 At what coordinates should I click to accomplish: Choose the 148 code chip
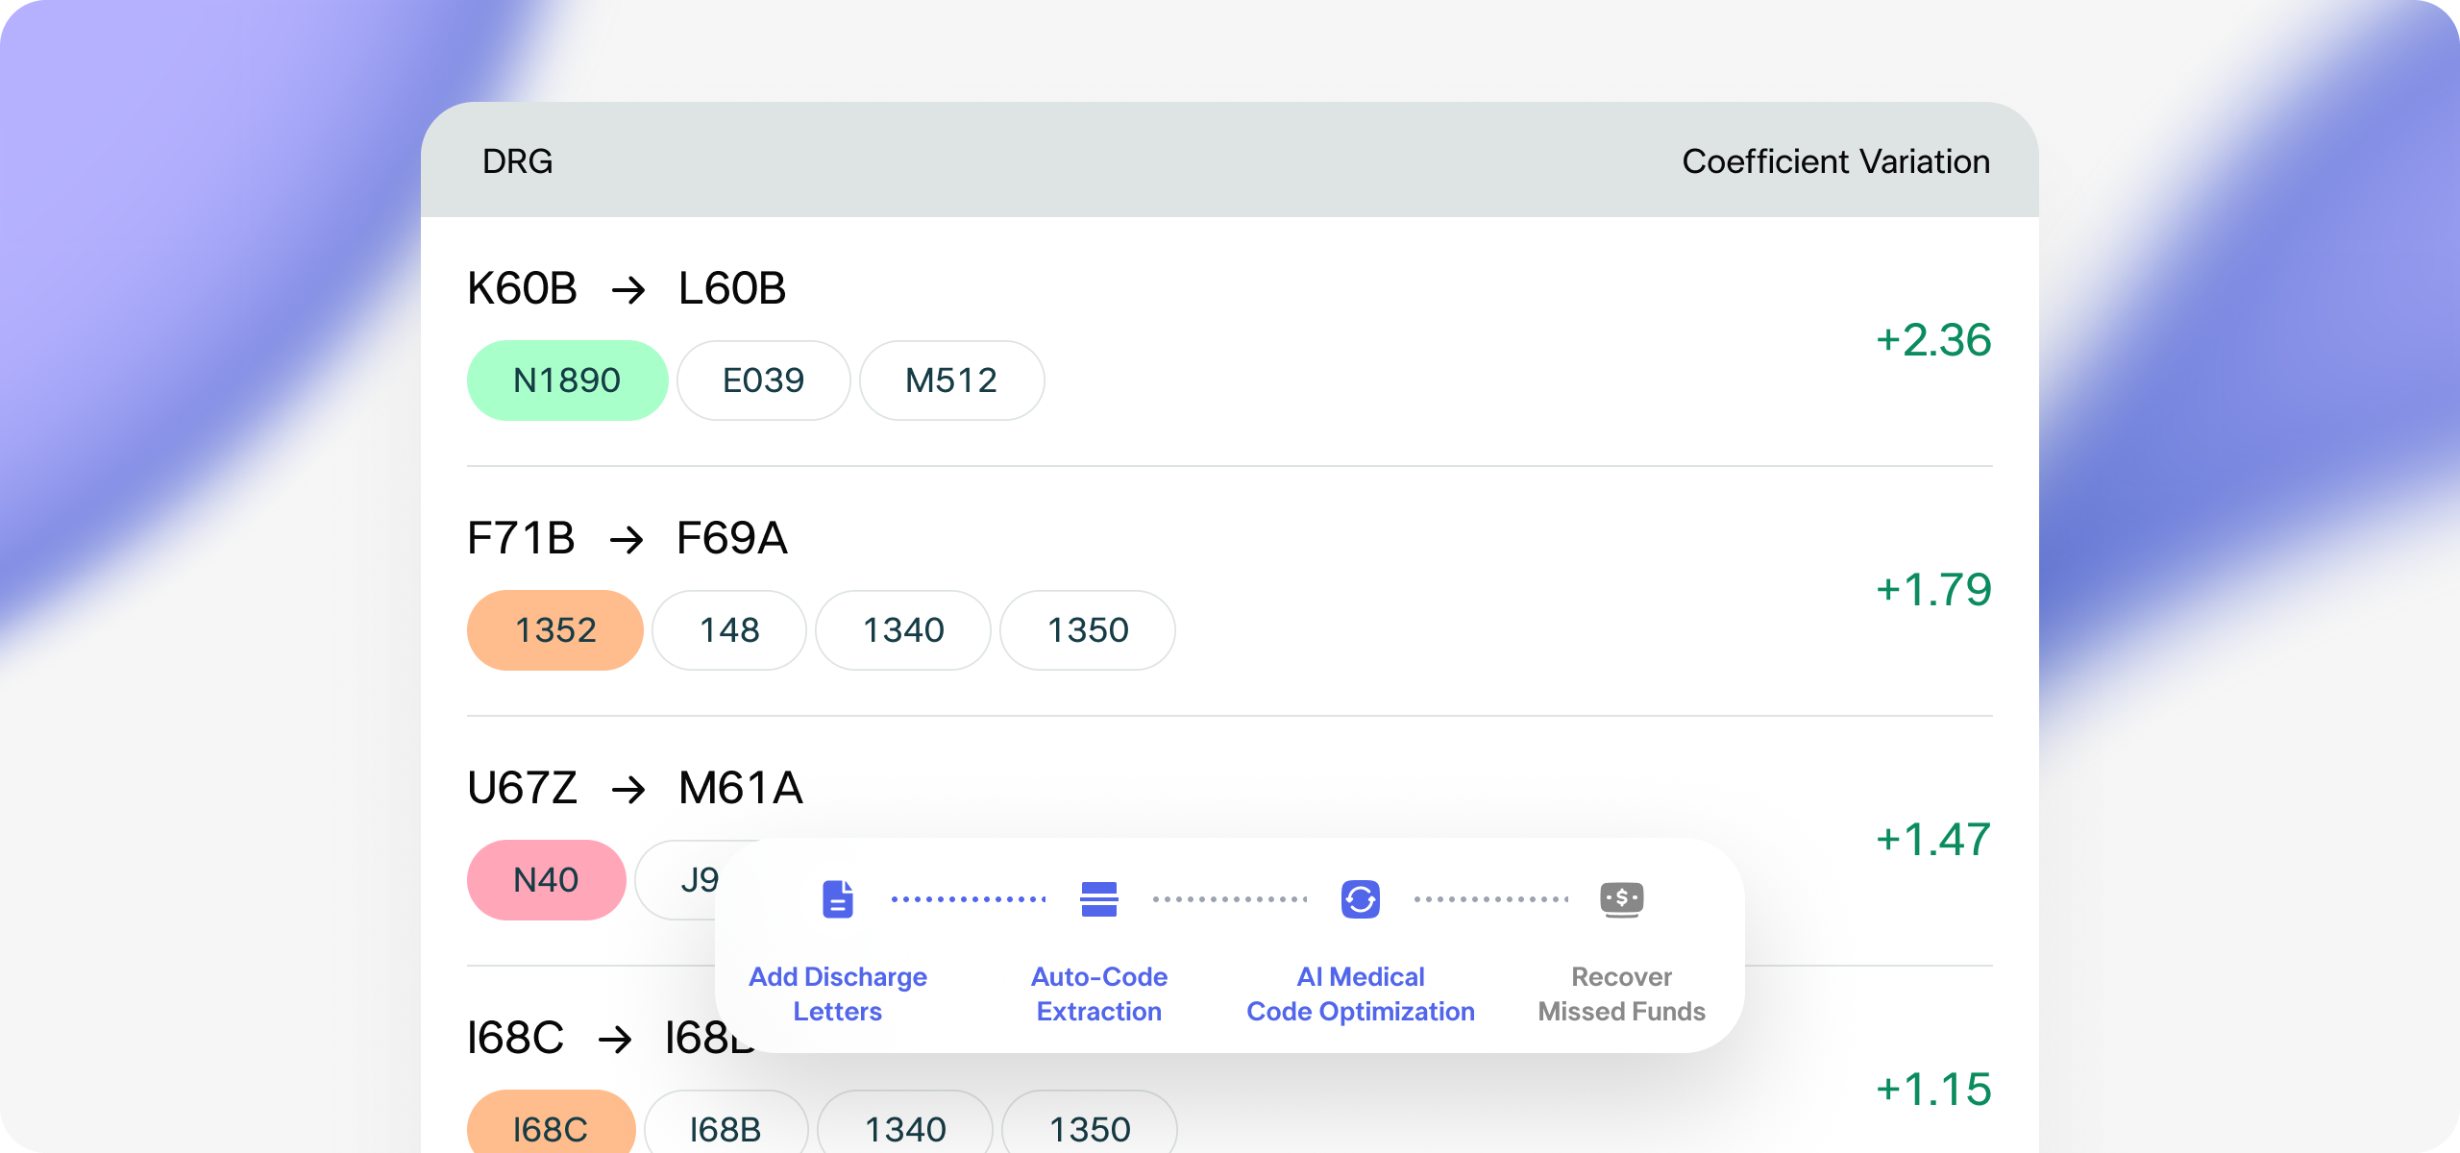[729, 630]
